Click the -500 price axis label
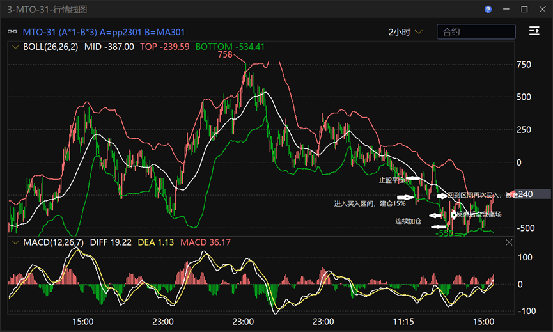The image size is (553, 332). click(526, 228)
